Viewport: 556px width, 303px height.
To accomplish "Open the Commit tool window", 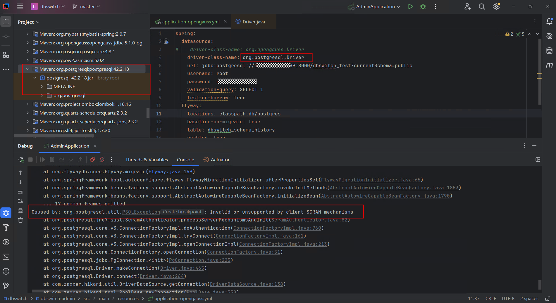I will pyautogui.click(x=6, y=36).
